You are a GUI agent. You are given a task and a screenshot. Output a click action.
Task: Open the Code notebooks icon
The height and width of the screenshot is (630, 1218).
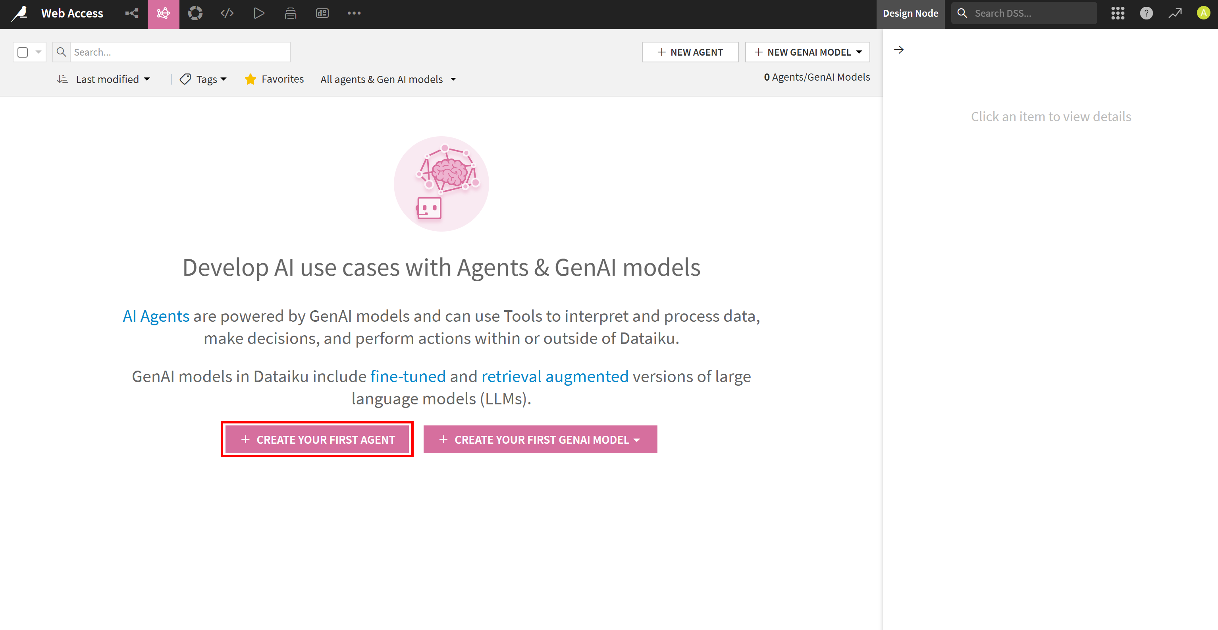(x=227, y=13)
